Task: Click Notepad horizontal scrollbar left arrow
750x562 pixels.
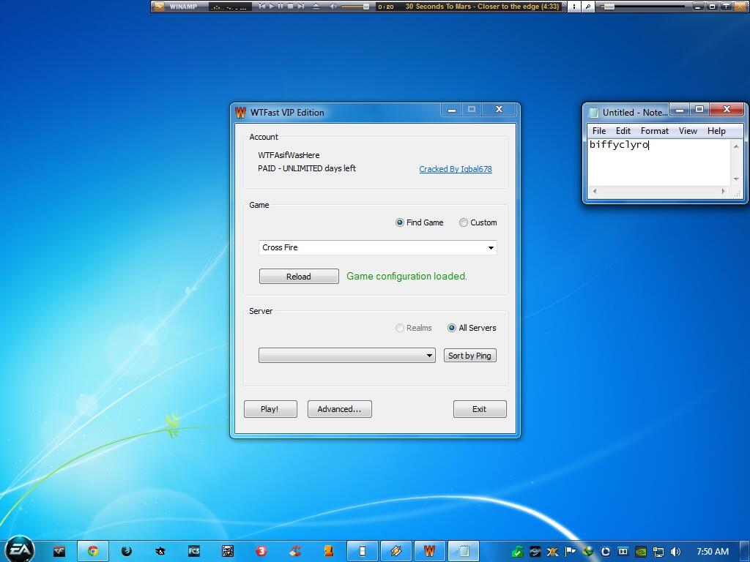Action: point(595,192)
